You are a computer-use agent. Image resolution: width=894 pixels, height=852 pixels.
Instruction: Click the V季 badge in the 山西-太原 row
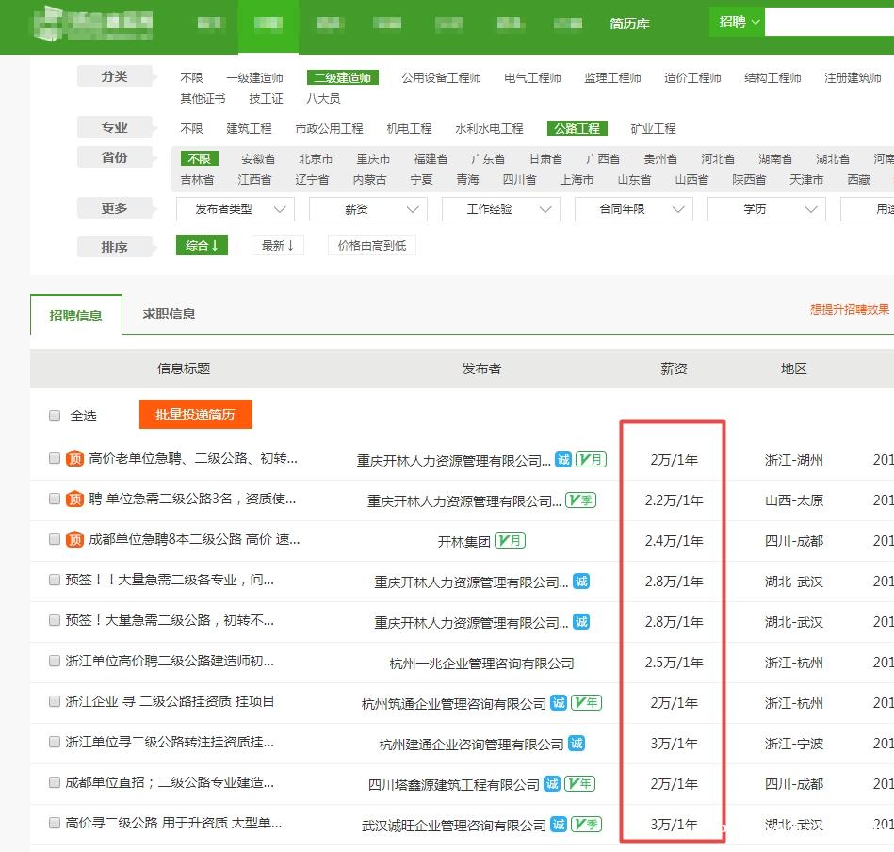tap(580, 500)
